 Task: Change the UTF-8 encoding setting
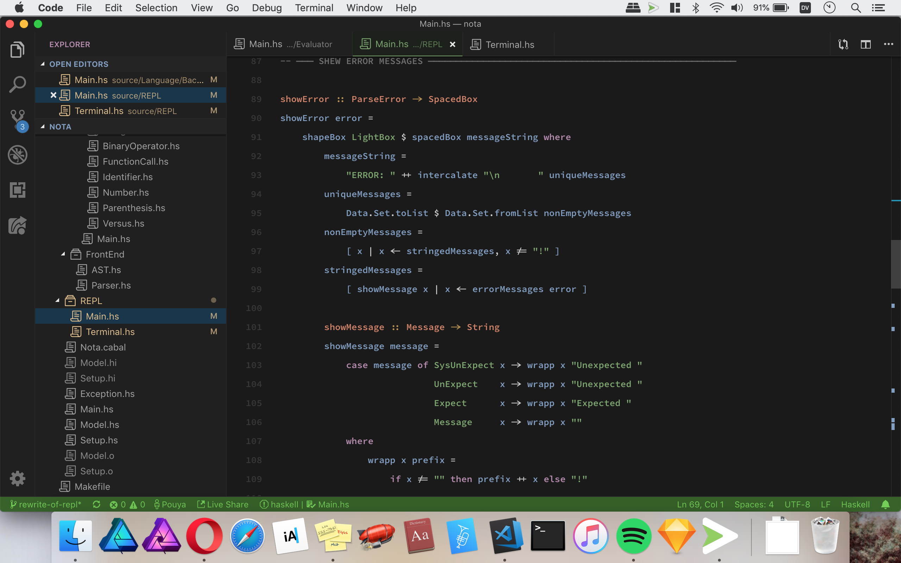point(797,505)
